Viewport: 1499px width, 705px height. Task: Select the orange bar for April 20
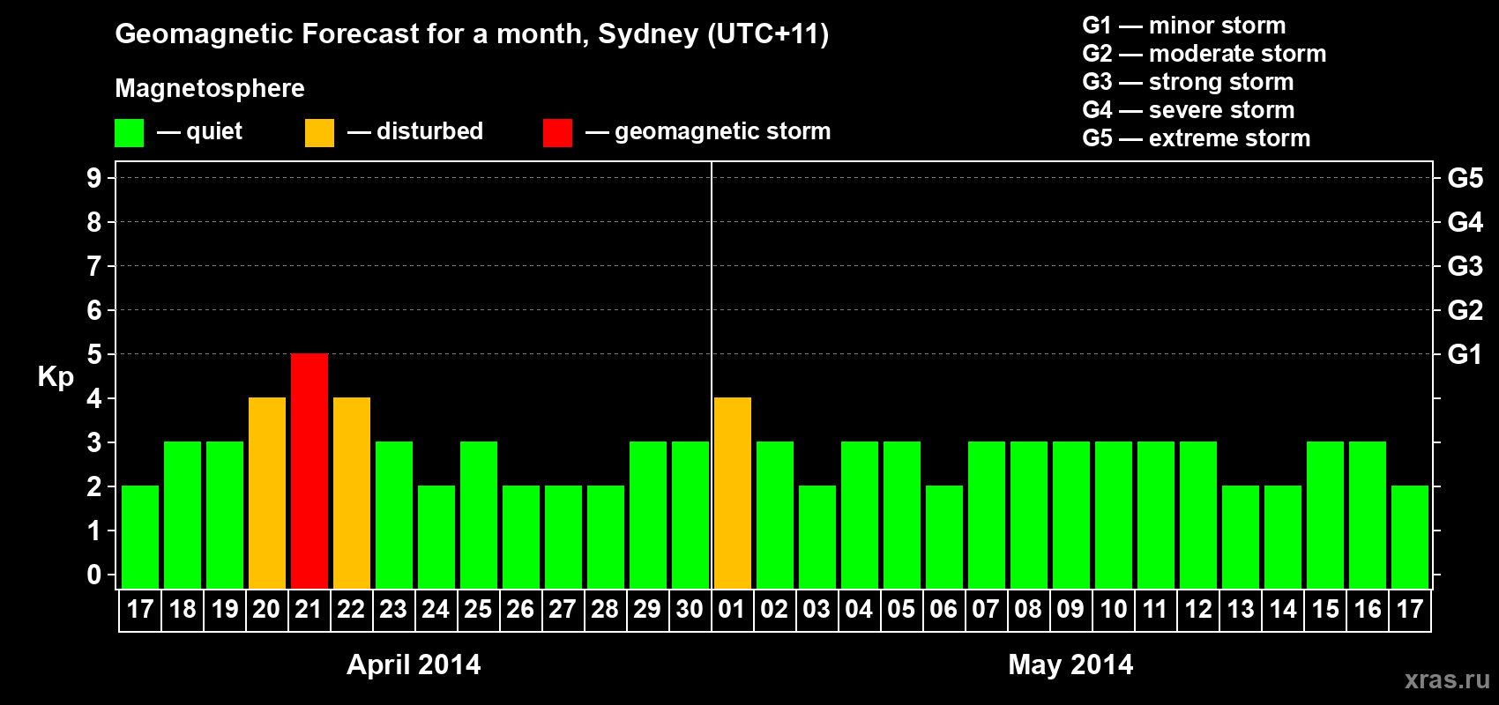(x=267, y=493)
